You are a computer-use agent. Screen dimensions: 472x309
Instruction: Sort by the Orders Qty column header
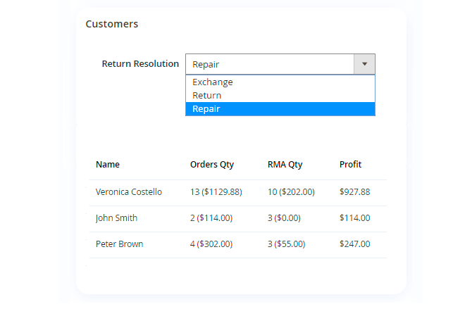pyautogui.click(x=212, y=165)
